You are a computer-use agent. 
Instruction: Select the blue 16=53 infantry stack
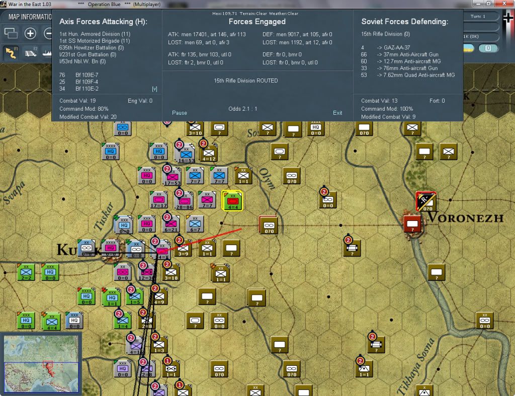[186, 154]
